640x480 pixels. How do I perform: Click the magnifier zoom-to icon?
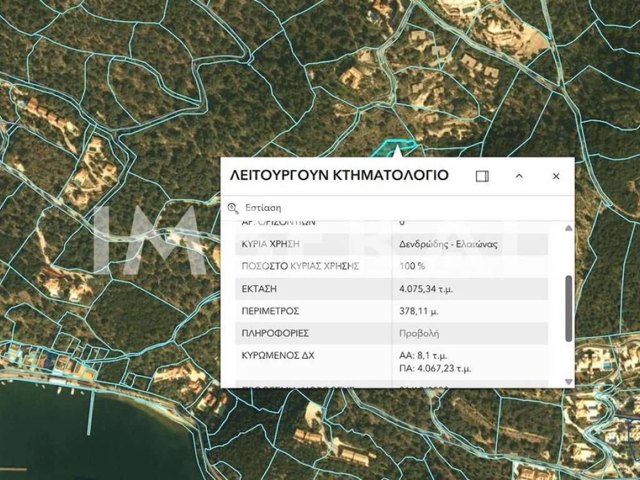(233, 208)
